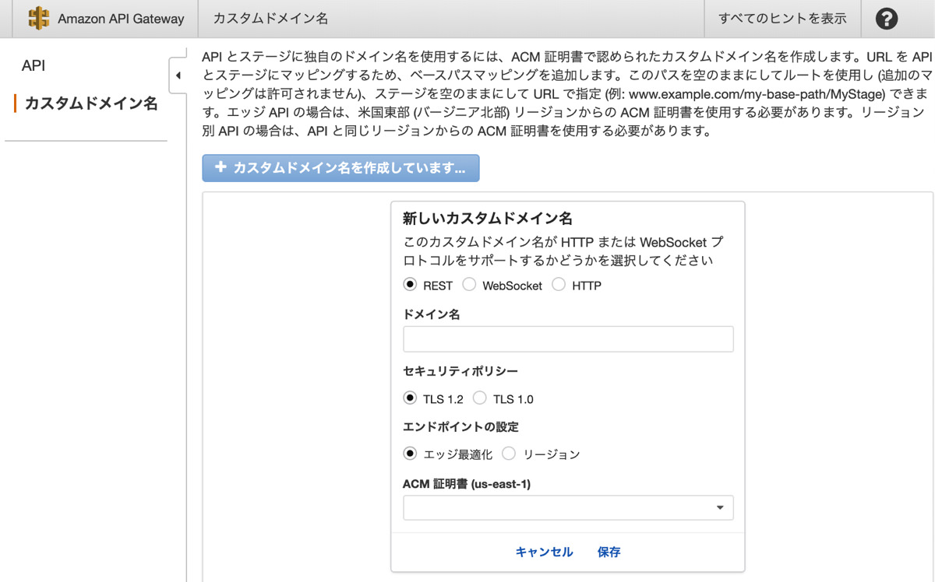This screenshot has width=935, height=582.
Task: Select リージョン endpoint option
Action: [509, 454]
